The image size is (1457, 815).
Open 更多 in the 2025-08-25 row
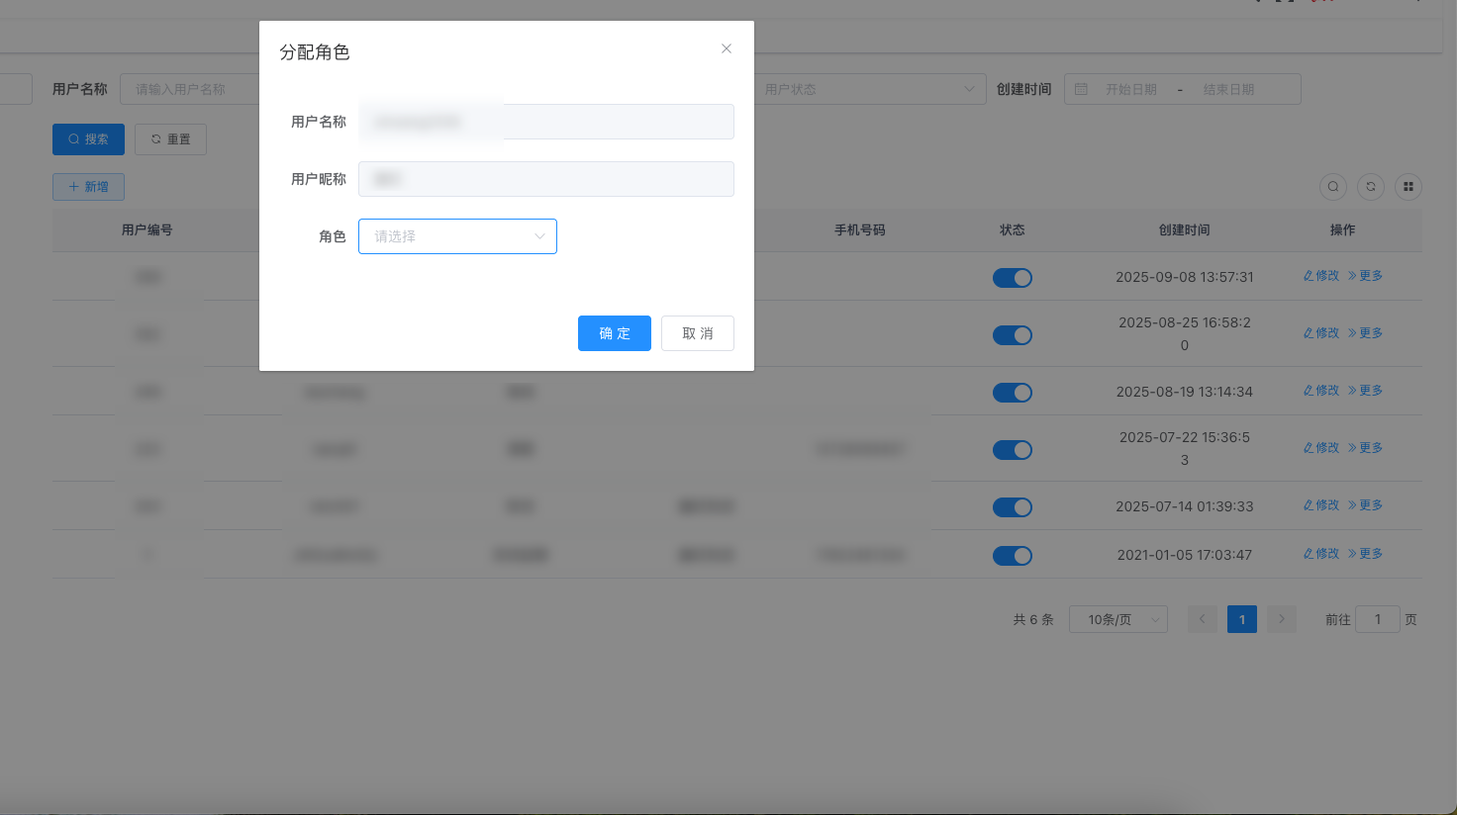pos(1365,333)
